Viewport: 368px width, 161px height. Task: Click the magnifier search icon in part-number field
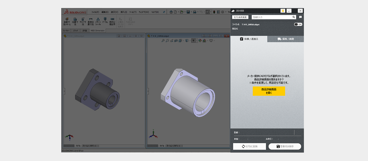[294, 17]
